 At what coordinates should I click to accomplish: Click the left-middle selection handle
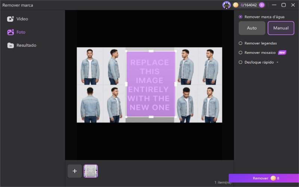[x=126, y=84]
